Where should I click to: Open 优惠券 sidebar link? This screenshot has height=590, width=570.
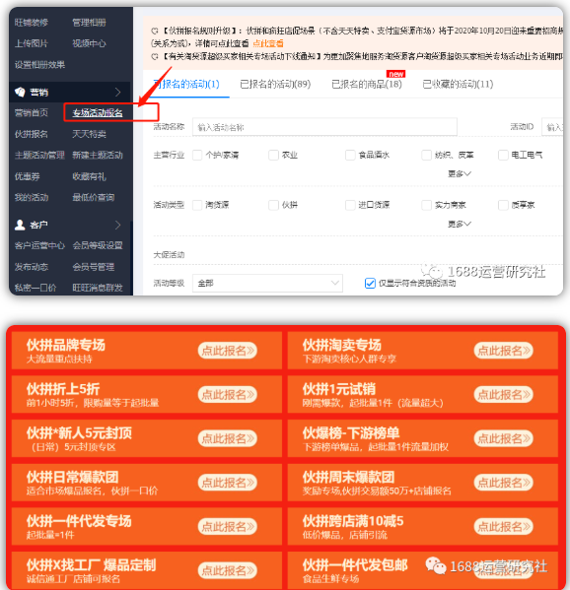pos(28,176)
